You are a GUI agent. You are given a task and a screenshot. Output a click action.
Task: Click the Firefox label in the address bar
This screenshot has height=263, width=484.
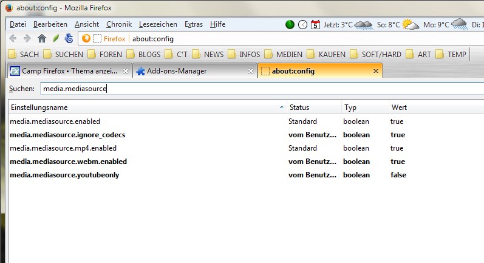click(x=115, y=39)
